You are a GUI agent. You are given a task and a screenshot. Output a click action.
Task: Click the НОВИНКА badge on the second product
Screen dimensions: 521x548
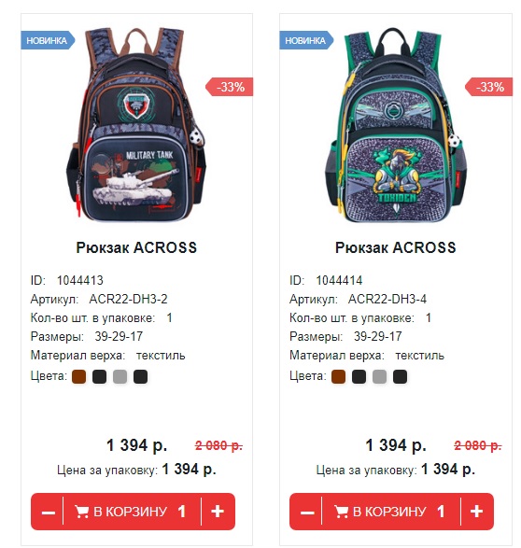(306, 40)
